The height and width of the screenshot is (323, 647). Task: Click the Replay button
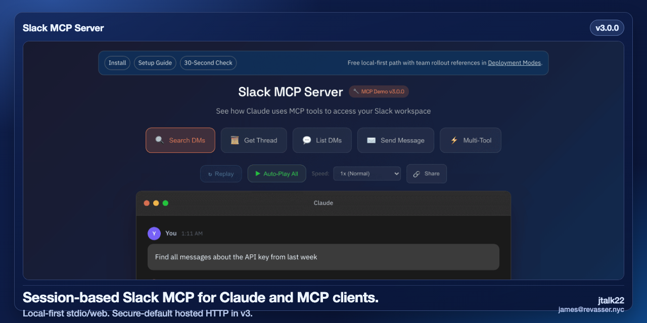[221, 173]
